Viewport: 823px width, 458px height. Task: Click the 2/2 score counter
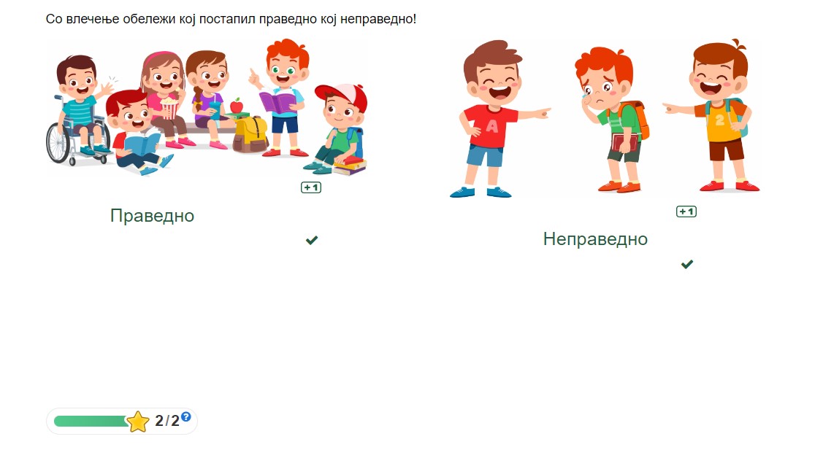(x=167, y=421)
